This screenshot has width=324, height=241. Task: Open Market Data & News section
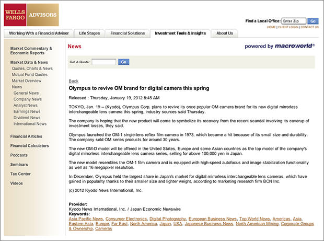pyautogui.click(x=29, y=62)
